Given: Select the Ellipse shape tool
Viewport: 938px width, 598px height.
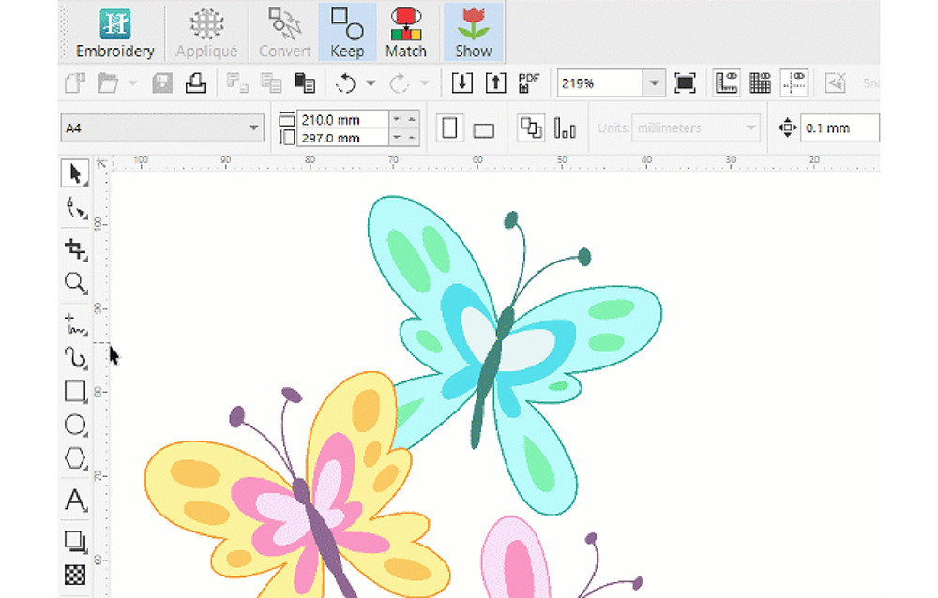Looking at the screenshot, I should (x=75, y=425).
